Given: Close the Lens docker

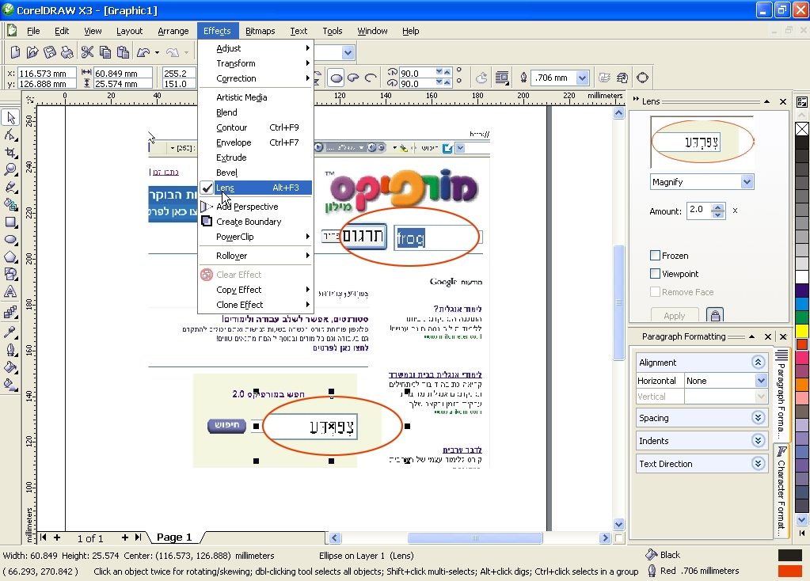Looking at the screenshot, I should point(783,102).
